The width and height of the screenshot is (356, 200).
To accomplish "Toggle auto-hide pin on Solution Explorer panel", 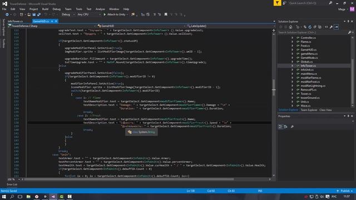I will point(349,21).
